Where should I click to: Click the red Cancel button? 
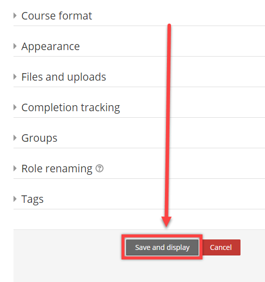221,247
